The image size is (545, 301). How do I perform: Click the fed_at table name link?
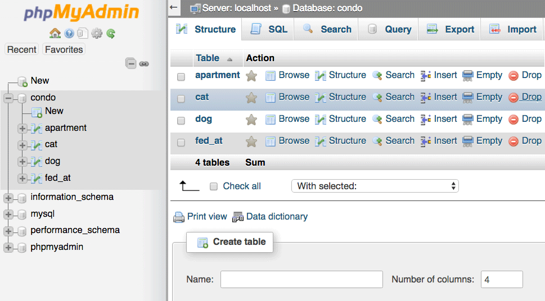[x=209, y=140]
